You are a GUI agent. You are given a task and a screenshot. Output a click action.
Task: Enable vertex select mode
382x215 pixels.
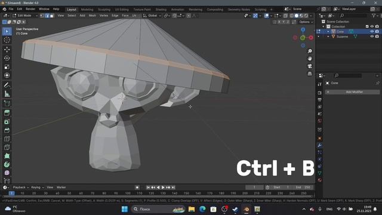tap(42, 16)
